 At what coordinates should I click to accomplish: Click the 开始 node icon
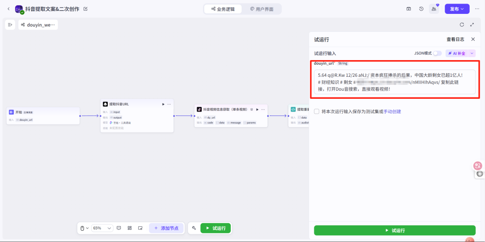11,112
